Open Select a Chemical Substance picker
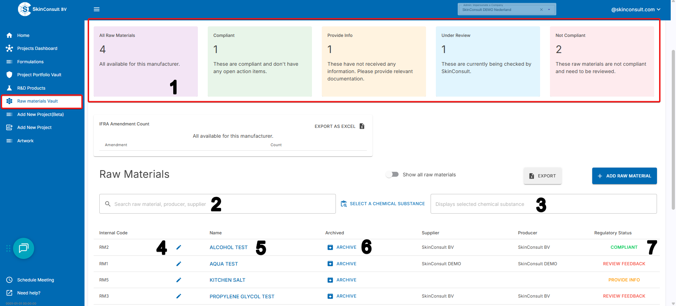Image resolution: width=676 pixels, height=306 pixels. click(383, 204)
